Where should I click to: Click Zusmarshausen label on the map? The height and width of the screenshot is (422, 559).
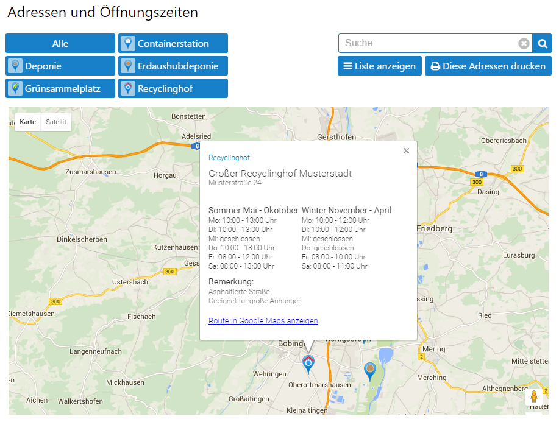click(x=91, y=172)
